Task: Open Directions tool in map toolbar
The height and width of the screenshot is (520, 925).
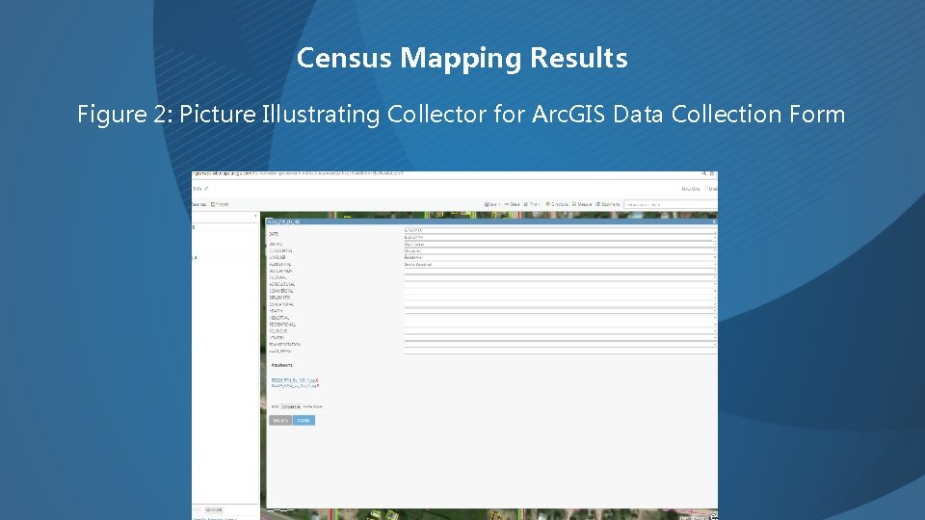Action: 557,204
